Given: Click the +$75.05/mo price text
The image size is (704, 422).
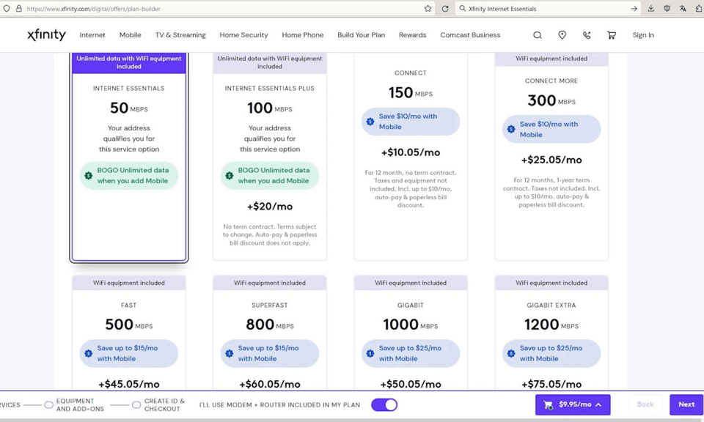Looking at the screenshot, I should (x=551, y=385).
